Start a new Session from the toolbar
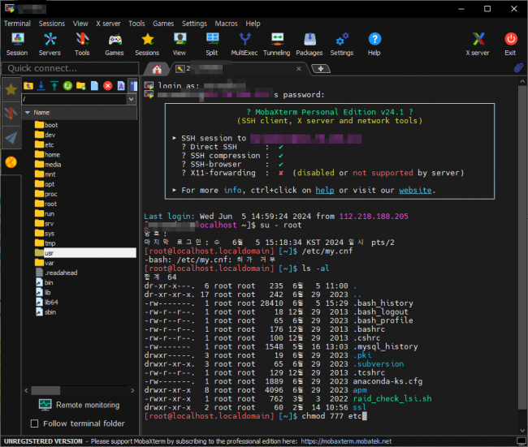528x447 pixels. pyautogui.click(x=17, y=44)
